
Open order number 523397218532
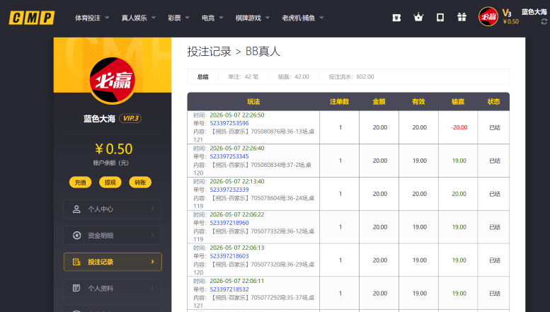point(229,289)
